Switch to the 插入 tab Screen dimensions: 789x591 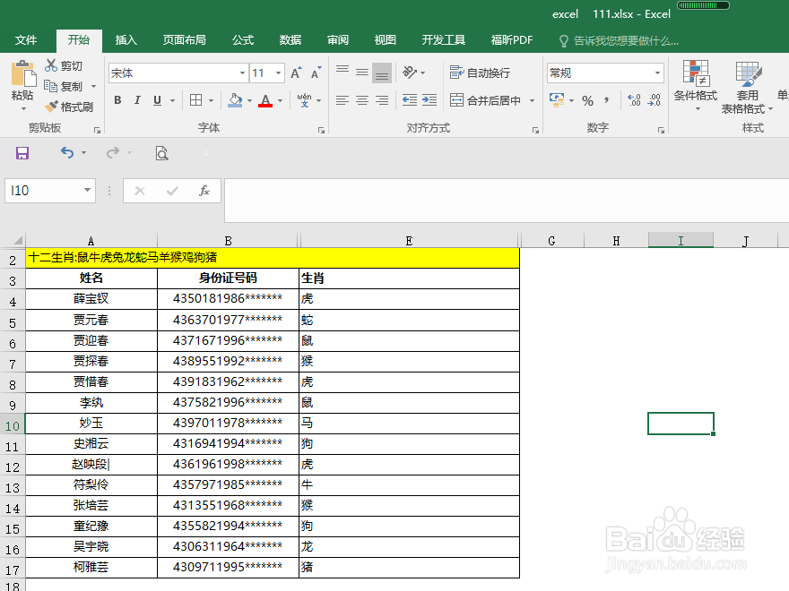pos(126,40)
